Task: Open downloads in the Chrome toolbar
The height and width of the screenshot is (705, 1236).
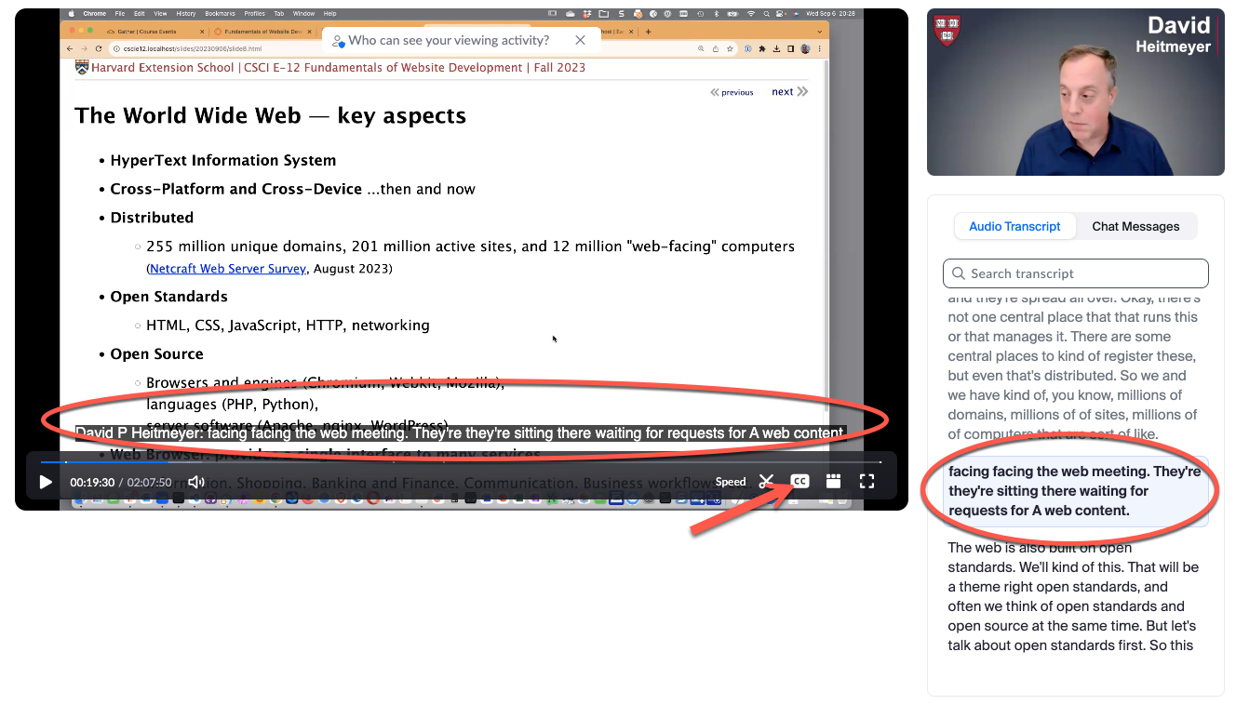Action: point(776,48)
